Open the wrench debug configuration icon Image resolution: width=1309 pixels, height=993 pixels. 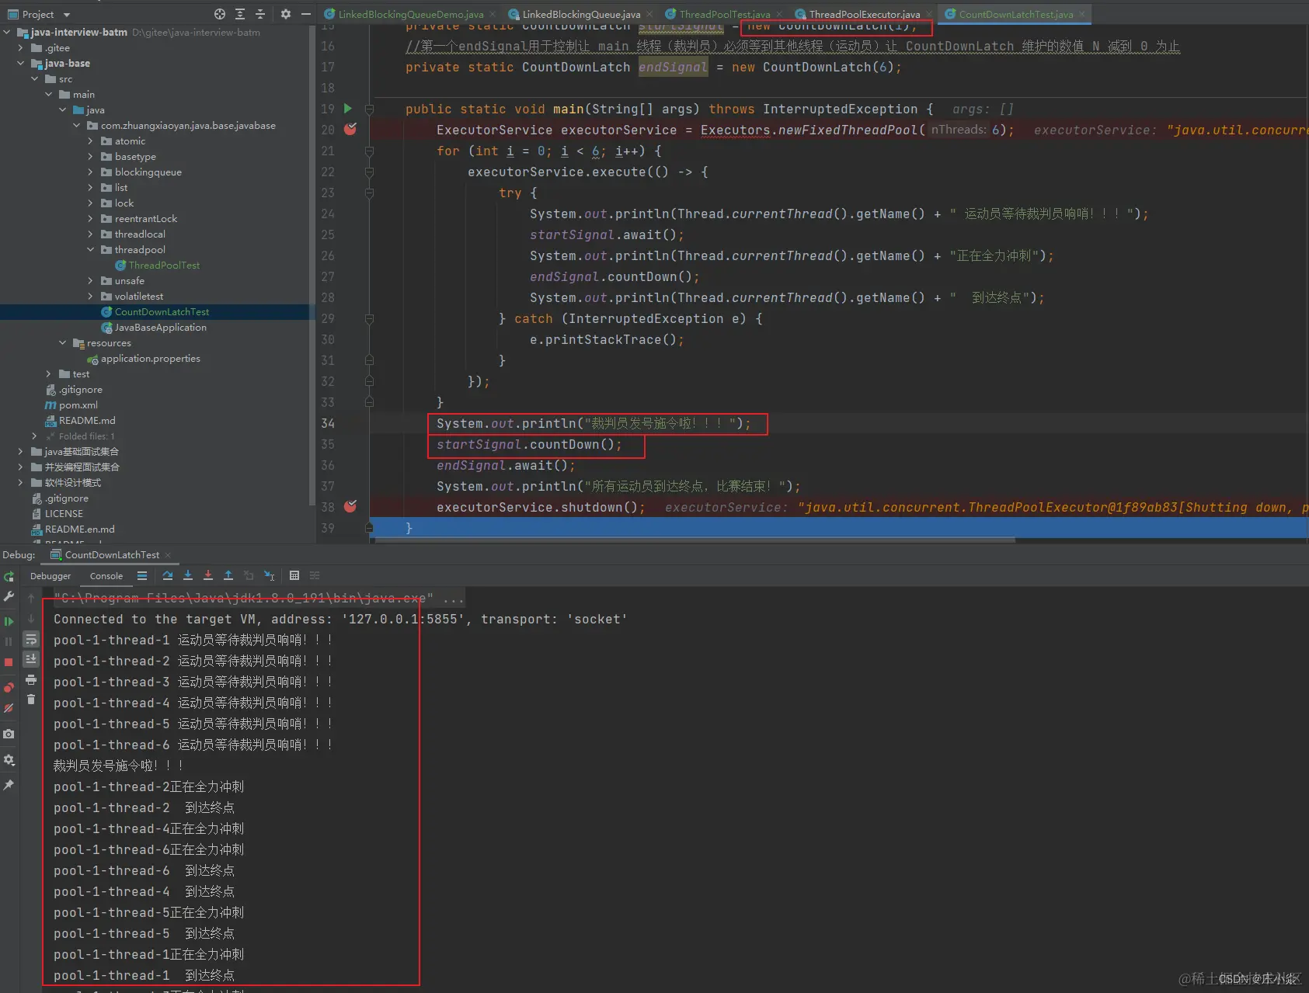(9, 596)
